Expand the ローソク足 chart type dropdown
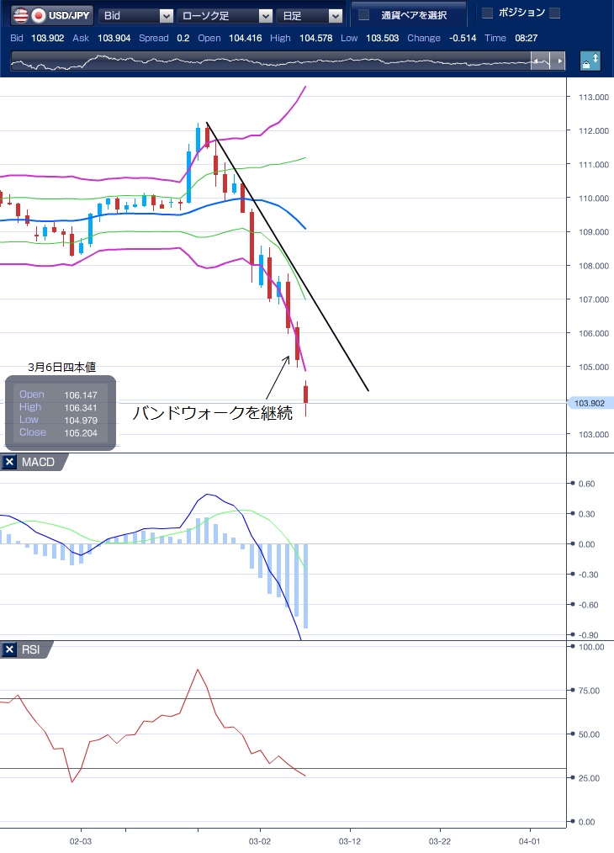614x853 pixels. [x=225, y=15]
